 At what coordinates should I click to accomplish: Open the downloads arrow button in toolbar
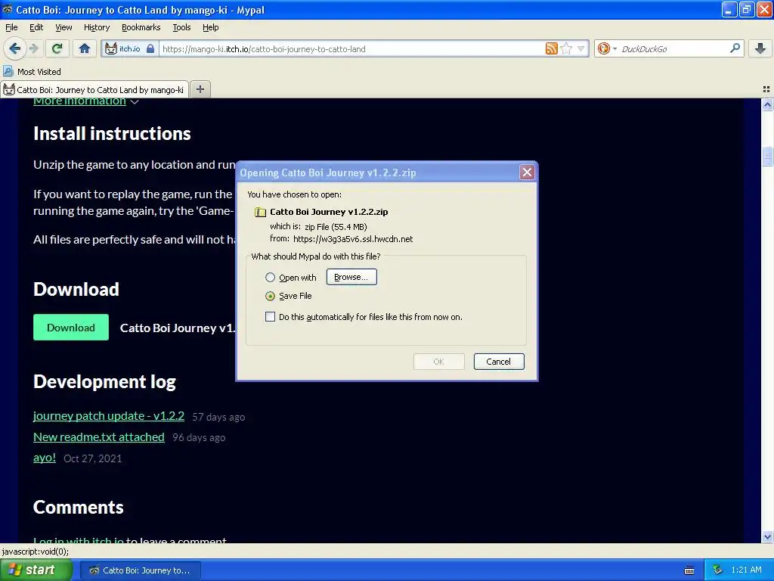click(760, 48)
